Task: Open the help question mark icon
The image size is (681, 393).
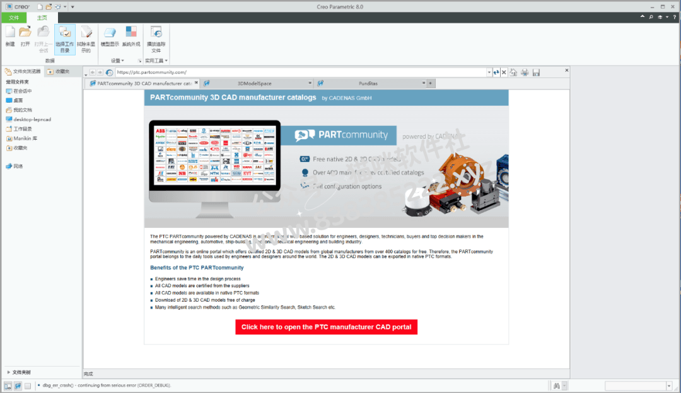Action: click(675, 17)
